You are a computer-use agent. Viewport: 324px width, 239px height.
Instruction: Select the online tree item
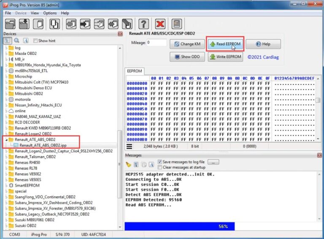pos(20,111)
